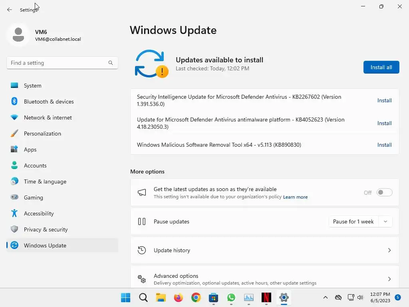Open Apps settings
Viewport: 409px width, 307px height.
62,150
